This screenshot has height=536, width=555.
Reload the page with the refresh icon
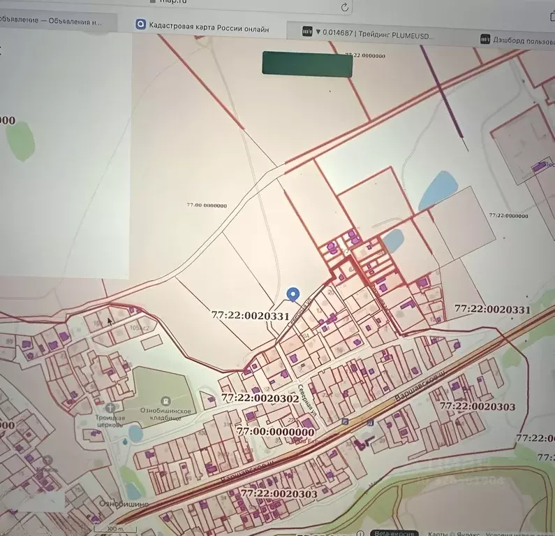point(345,7)
